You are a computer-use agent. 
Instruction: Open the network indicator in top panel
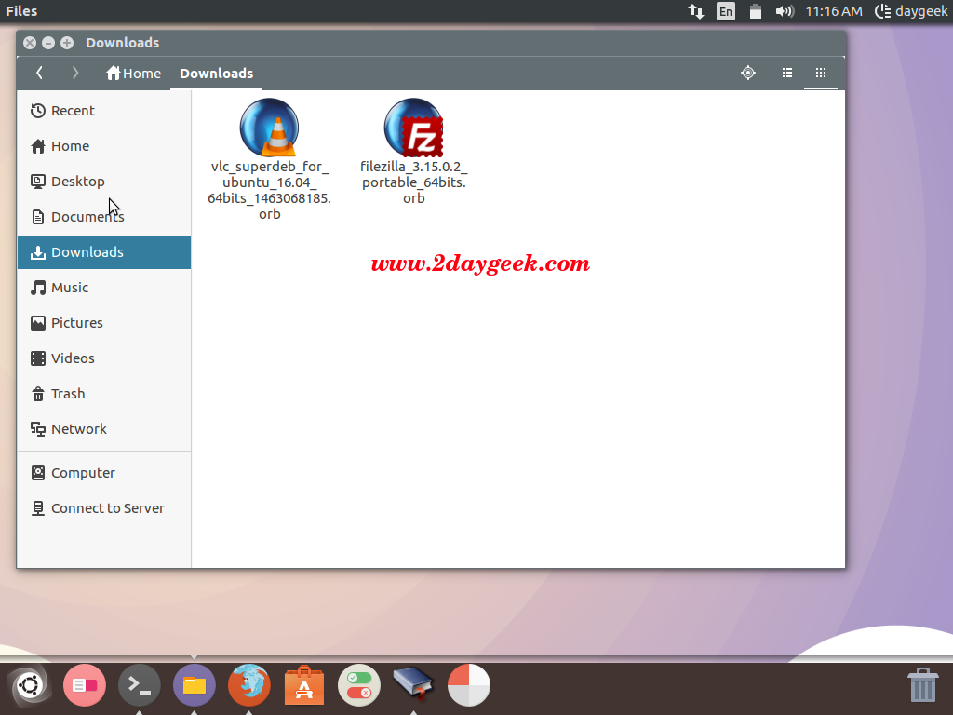696,11
